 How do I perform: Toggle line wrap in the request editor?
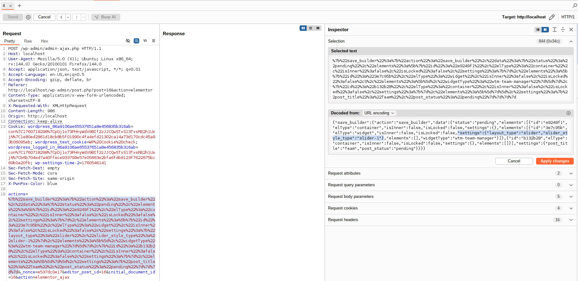coord(136,41)
